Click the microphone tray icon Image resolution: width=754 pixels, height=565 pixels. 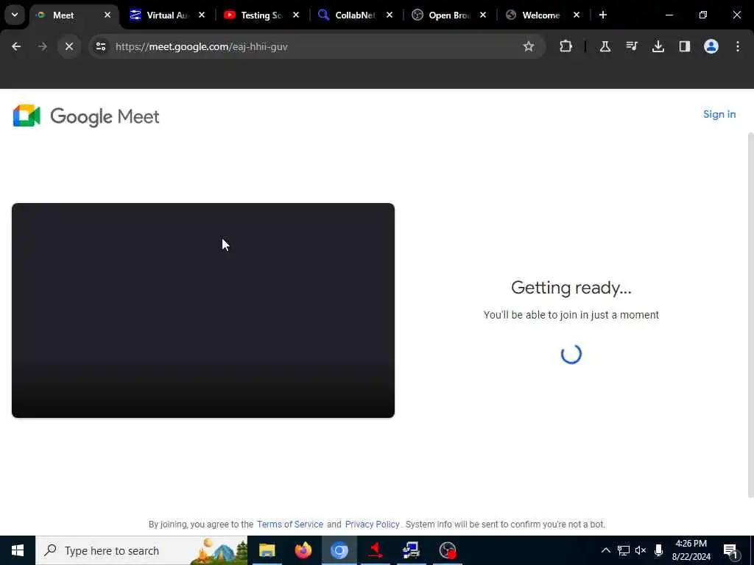[x=659, y=550]
